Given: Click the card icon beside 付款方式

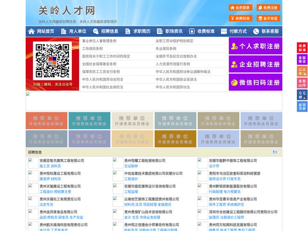Looking at the screenshot, I should tap(224, 31).
